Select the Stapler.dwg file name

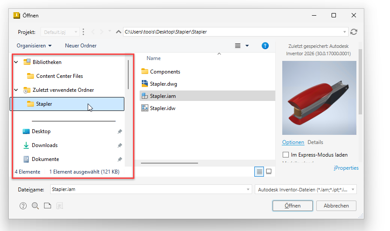tap(164, 84)
